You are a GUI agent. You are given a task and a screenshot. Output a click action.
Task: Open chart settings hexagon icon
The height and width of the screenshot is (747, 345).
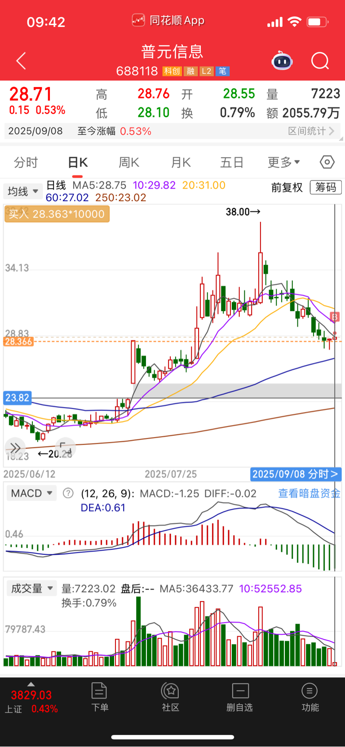click(x=327, y=162)
